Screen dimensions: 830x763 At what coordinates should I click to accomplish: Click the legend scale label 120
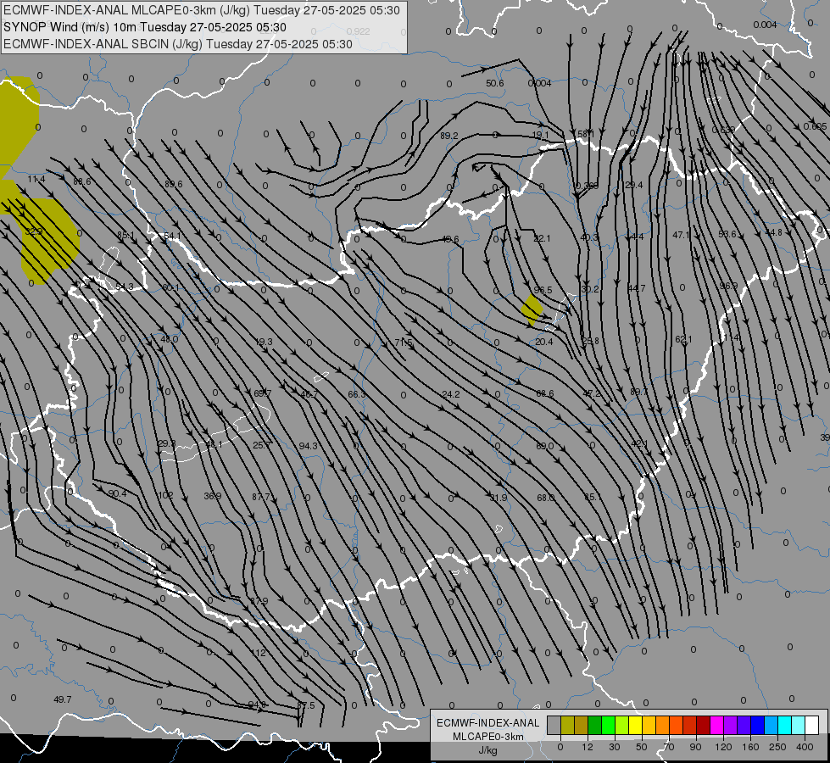click(x=723, y=747)
